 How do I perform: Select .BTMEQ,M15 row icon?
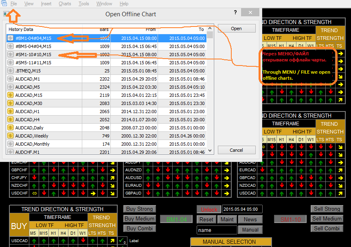pyautogui.click(x=10, y=71)
